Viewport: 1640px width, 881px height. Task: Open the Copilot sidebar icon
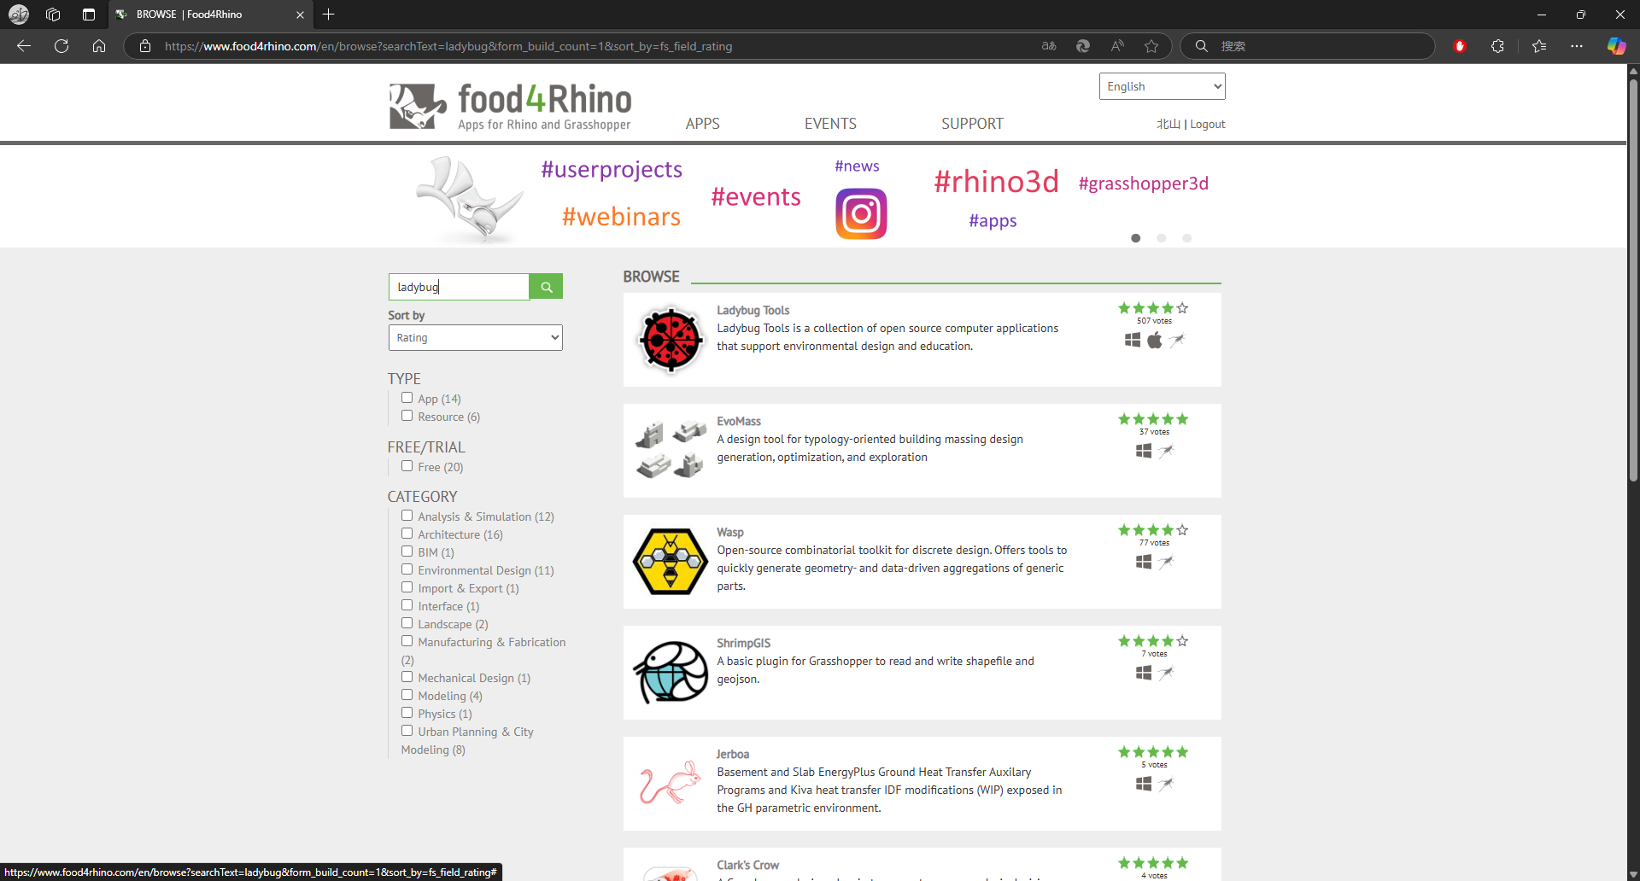(1616, 46)
